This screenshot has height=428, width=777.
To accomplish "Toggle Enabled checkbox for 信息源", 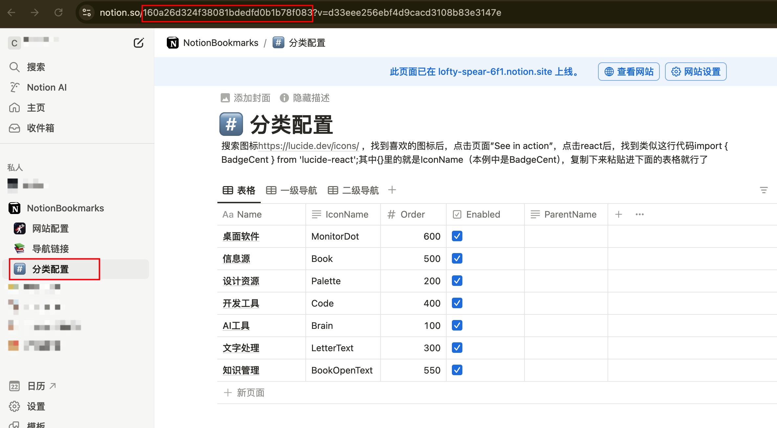I will coord(457,258).
